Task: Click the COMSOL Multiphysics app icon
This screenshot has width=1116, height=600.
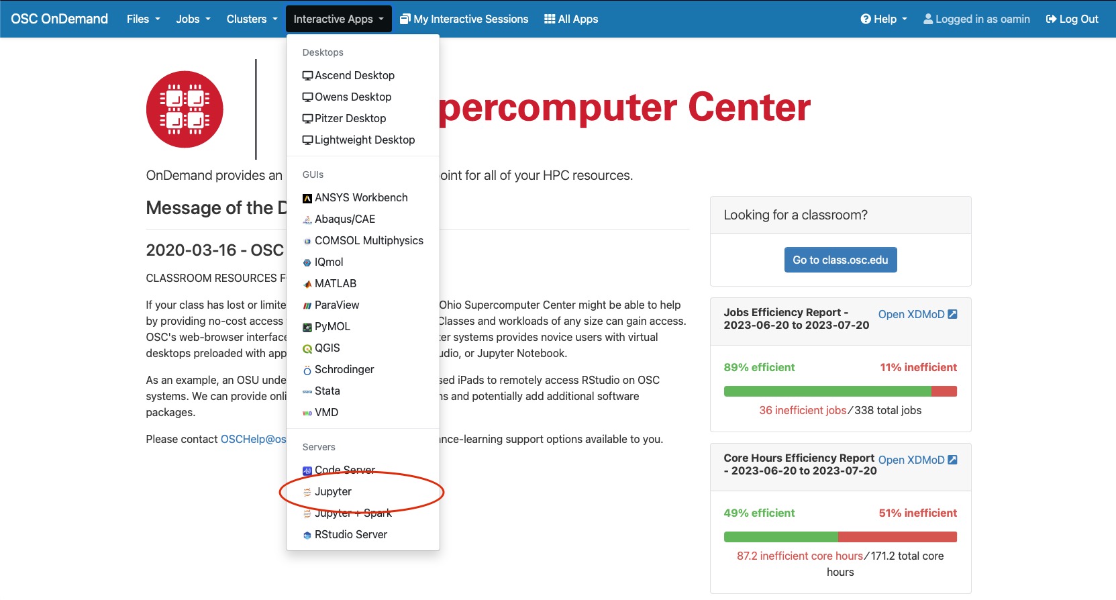Action: [307, 241]
